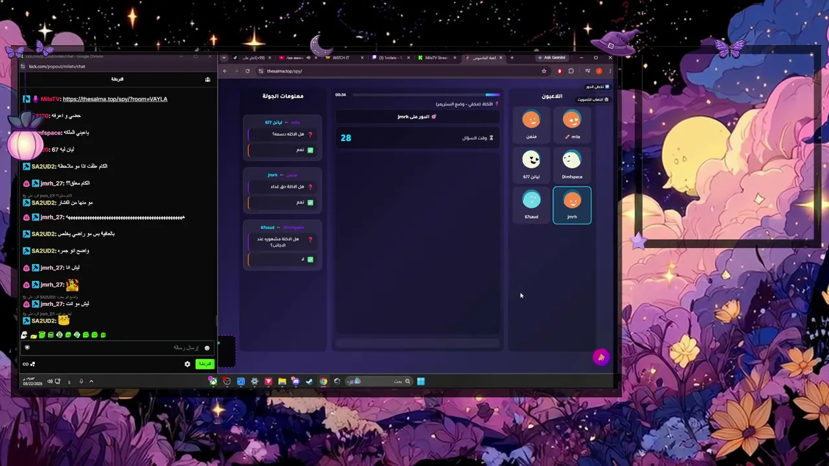The image size is (829, 466).
Task: Click the microphone icon in system tray
Action: [81, 381]
